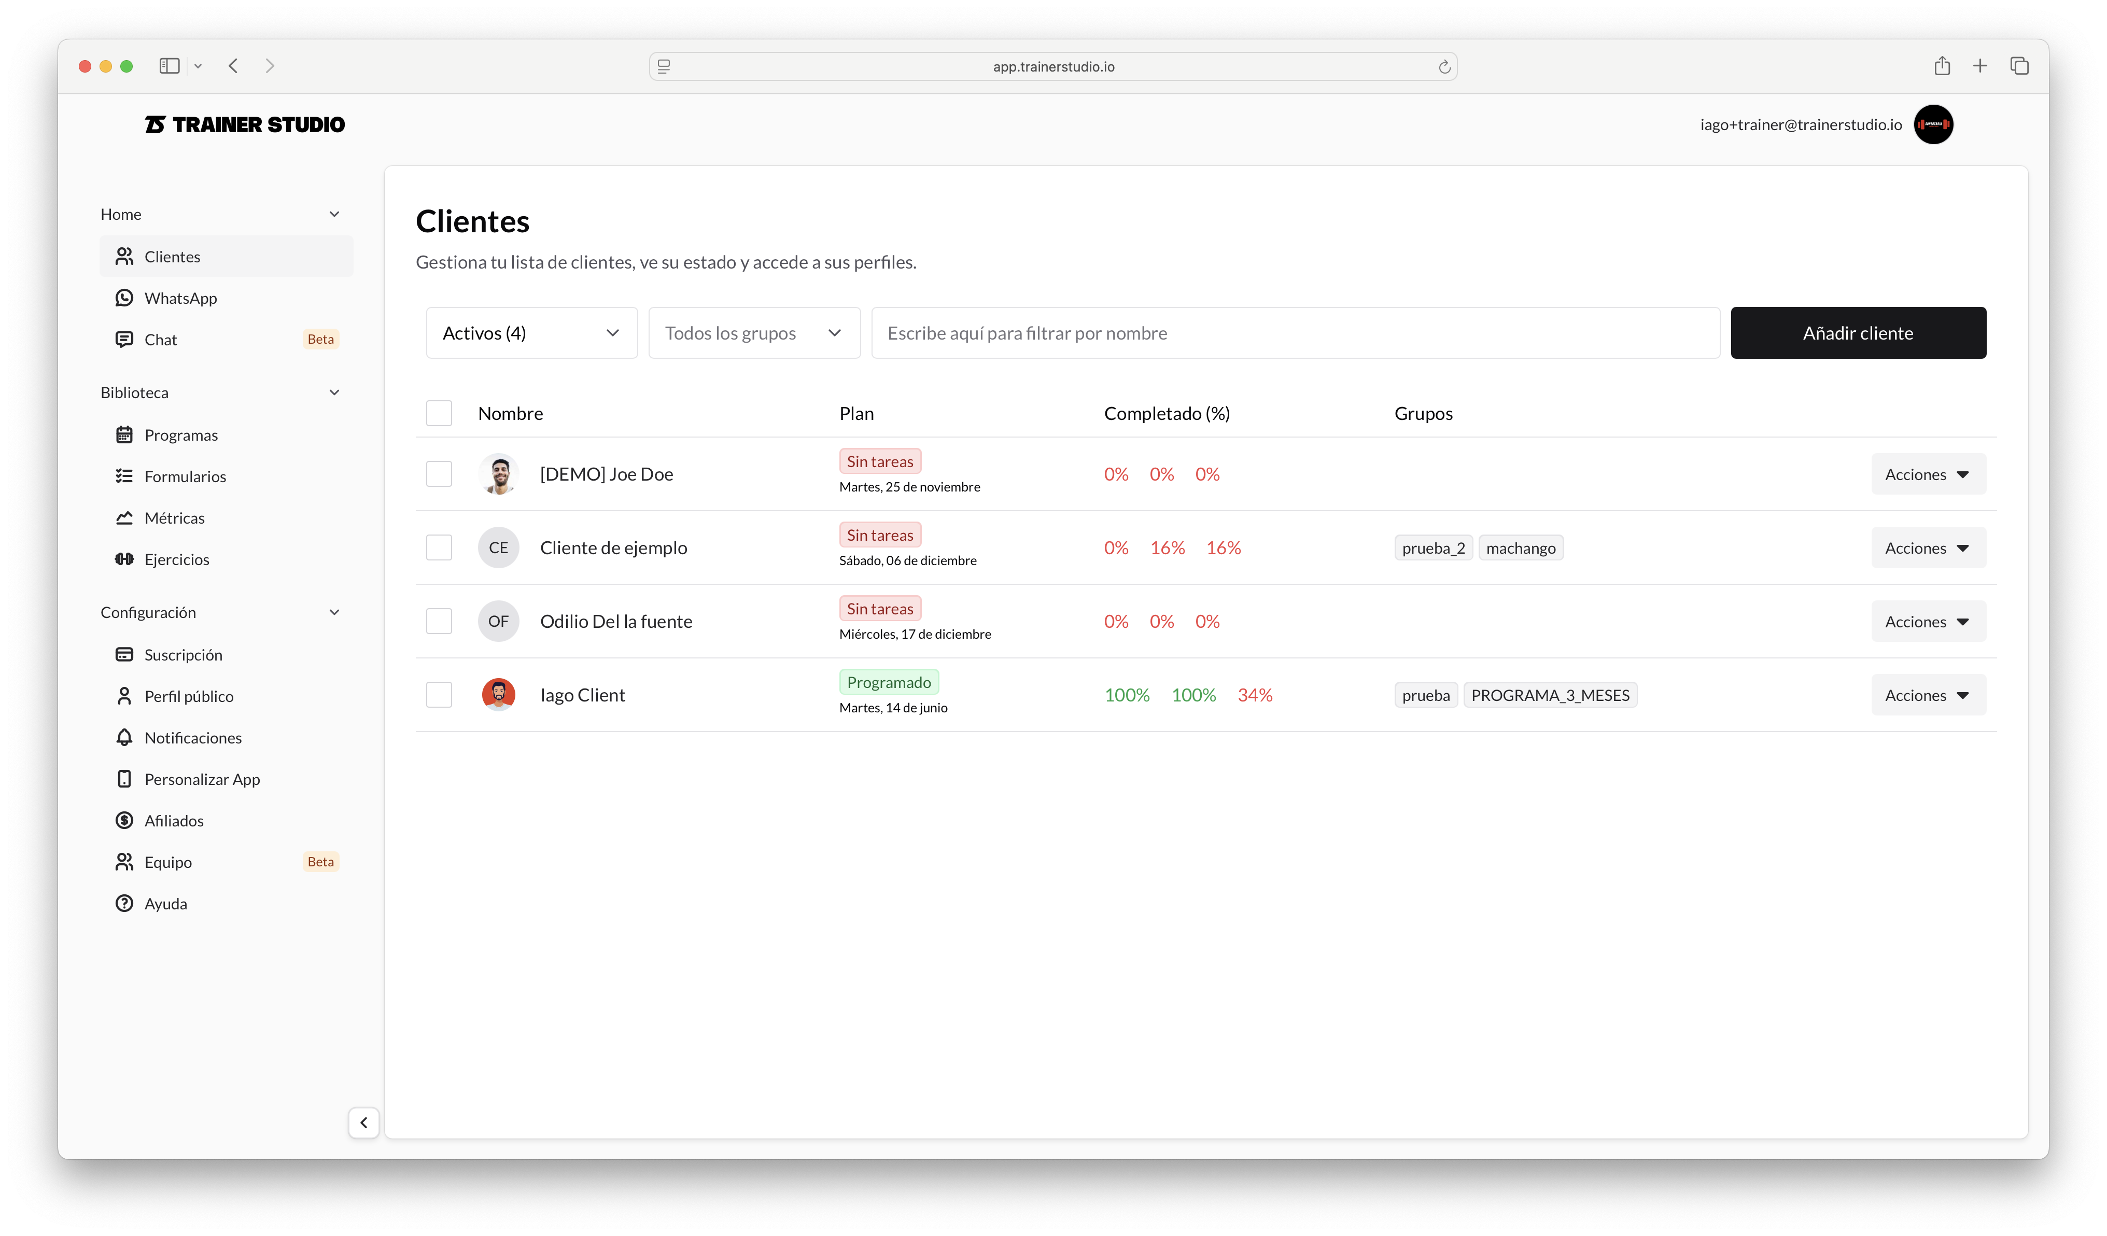Click the WhatsApp icon in sidebar

(124, 298)
